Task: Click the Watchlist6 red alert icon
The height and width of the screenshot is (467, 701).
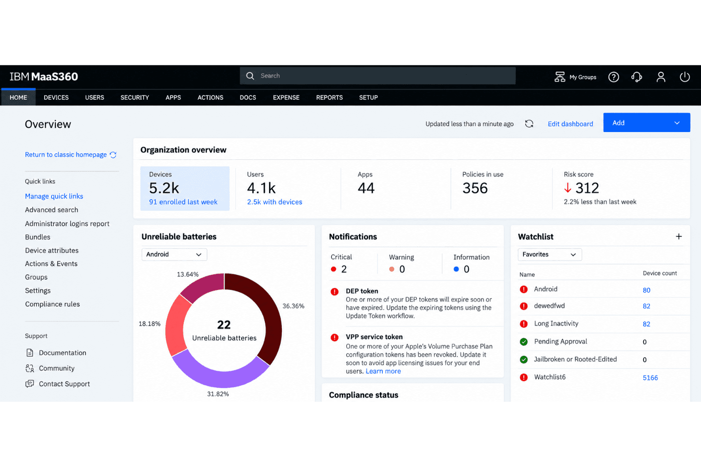Action: 524,378
